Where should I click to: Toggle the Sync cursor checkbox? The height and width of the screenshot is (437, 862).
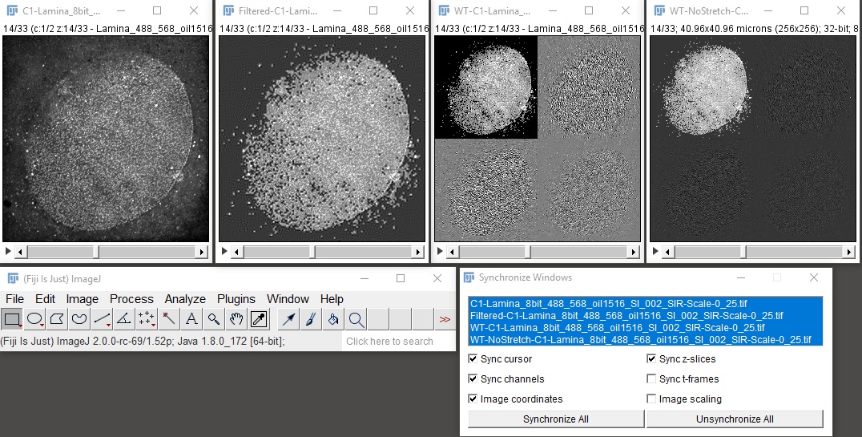[473, 359]
